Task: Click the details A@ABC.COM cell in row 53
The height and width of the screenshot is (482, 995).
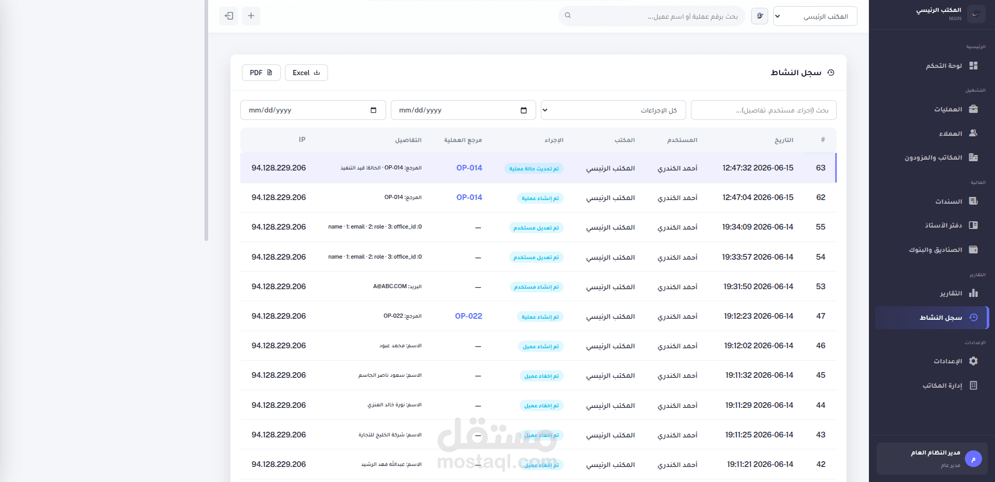Action: coord(397,287)
